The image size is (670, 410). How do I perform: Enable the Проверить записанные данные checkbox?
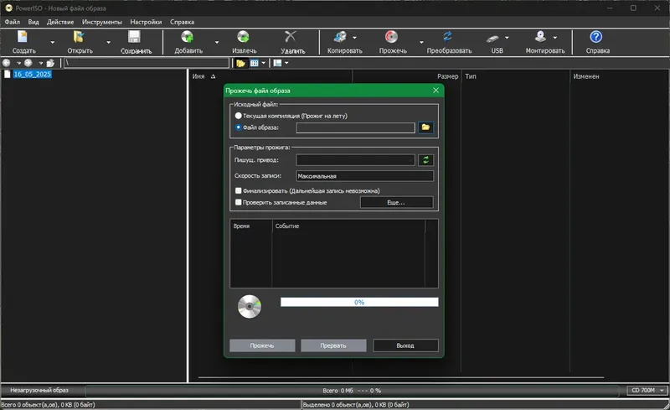click(239, 202)
